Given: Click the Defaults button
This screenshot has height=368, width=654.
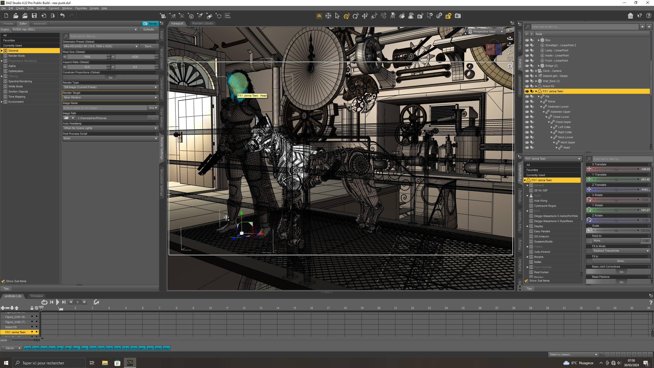Looking at the screenshot, I should click(148, 29).
